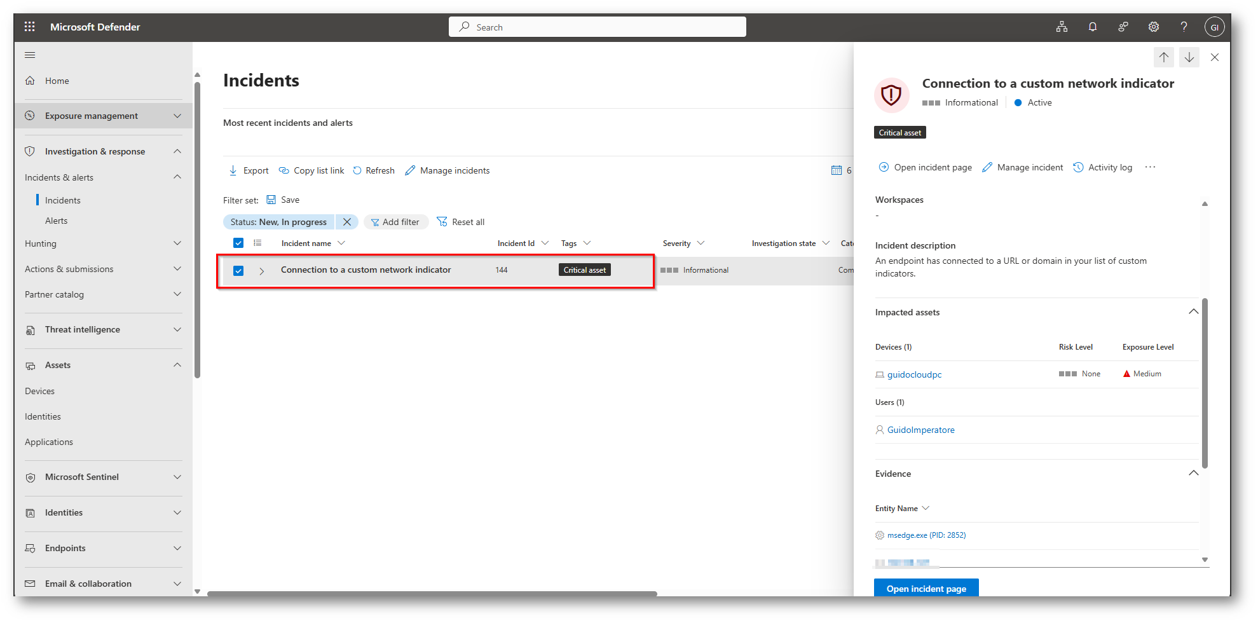1258x623 pixels.
Task: Click Copy list link
Action: click(311, 170)
